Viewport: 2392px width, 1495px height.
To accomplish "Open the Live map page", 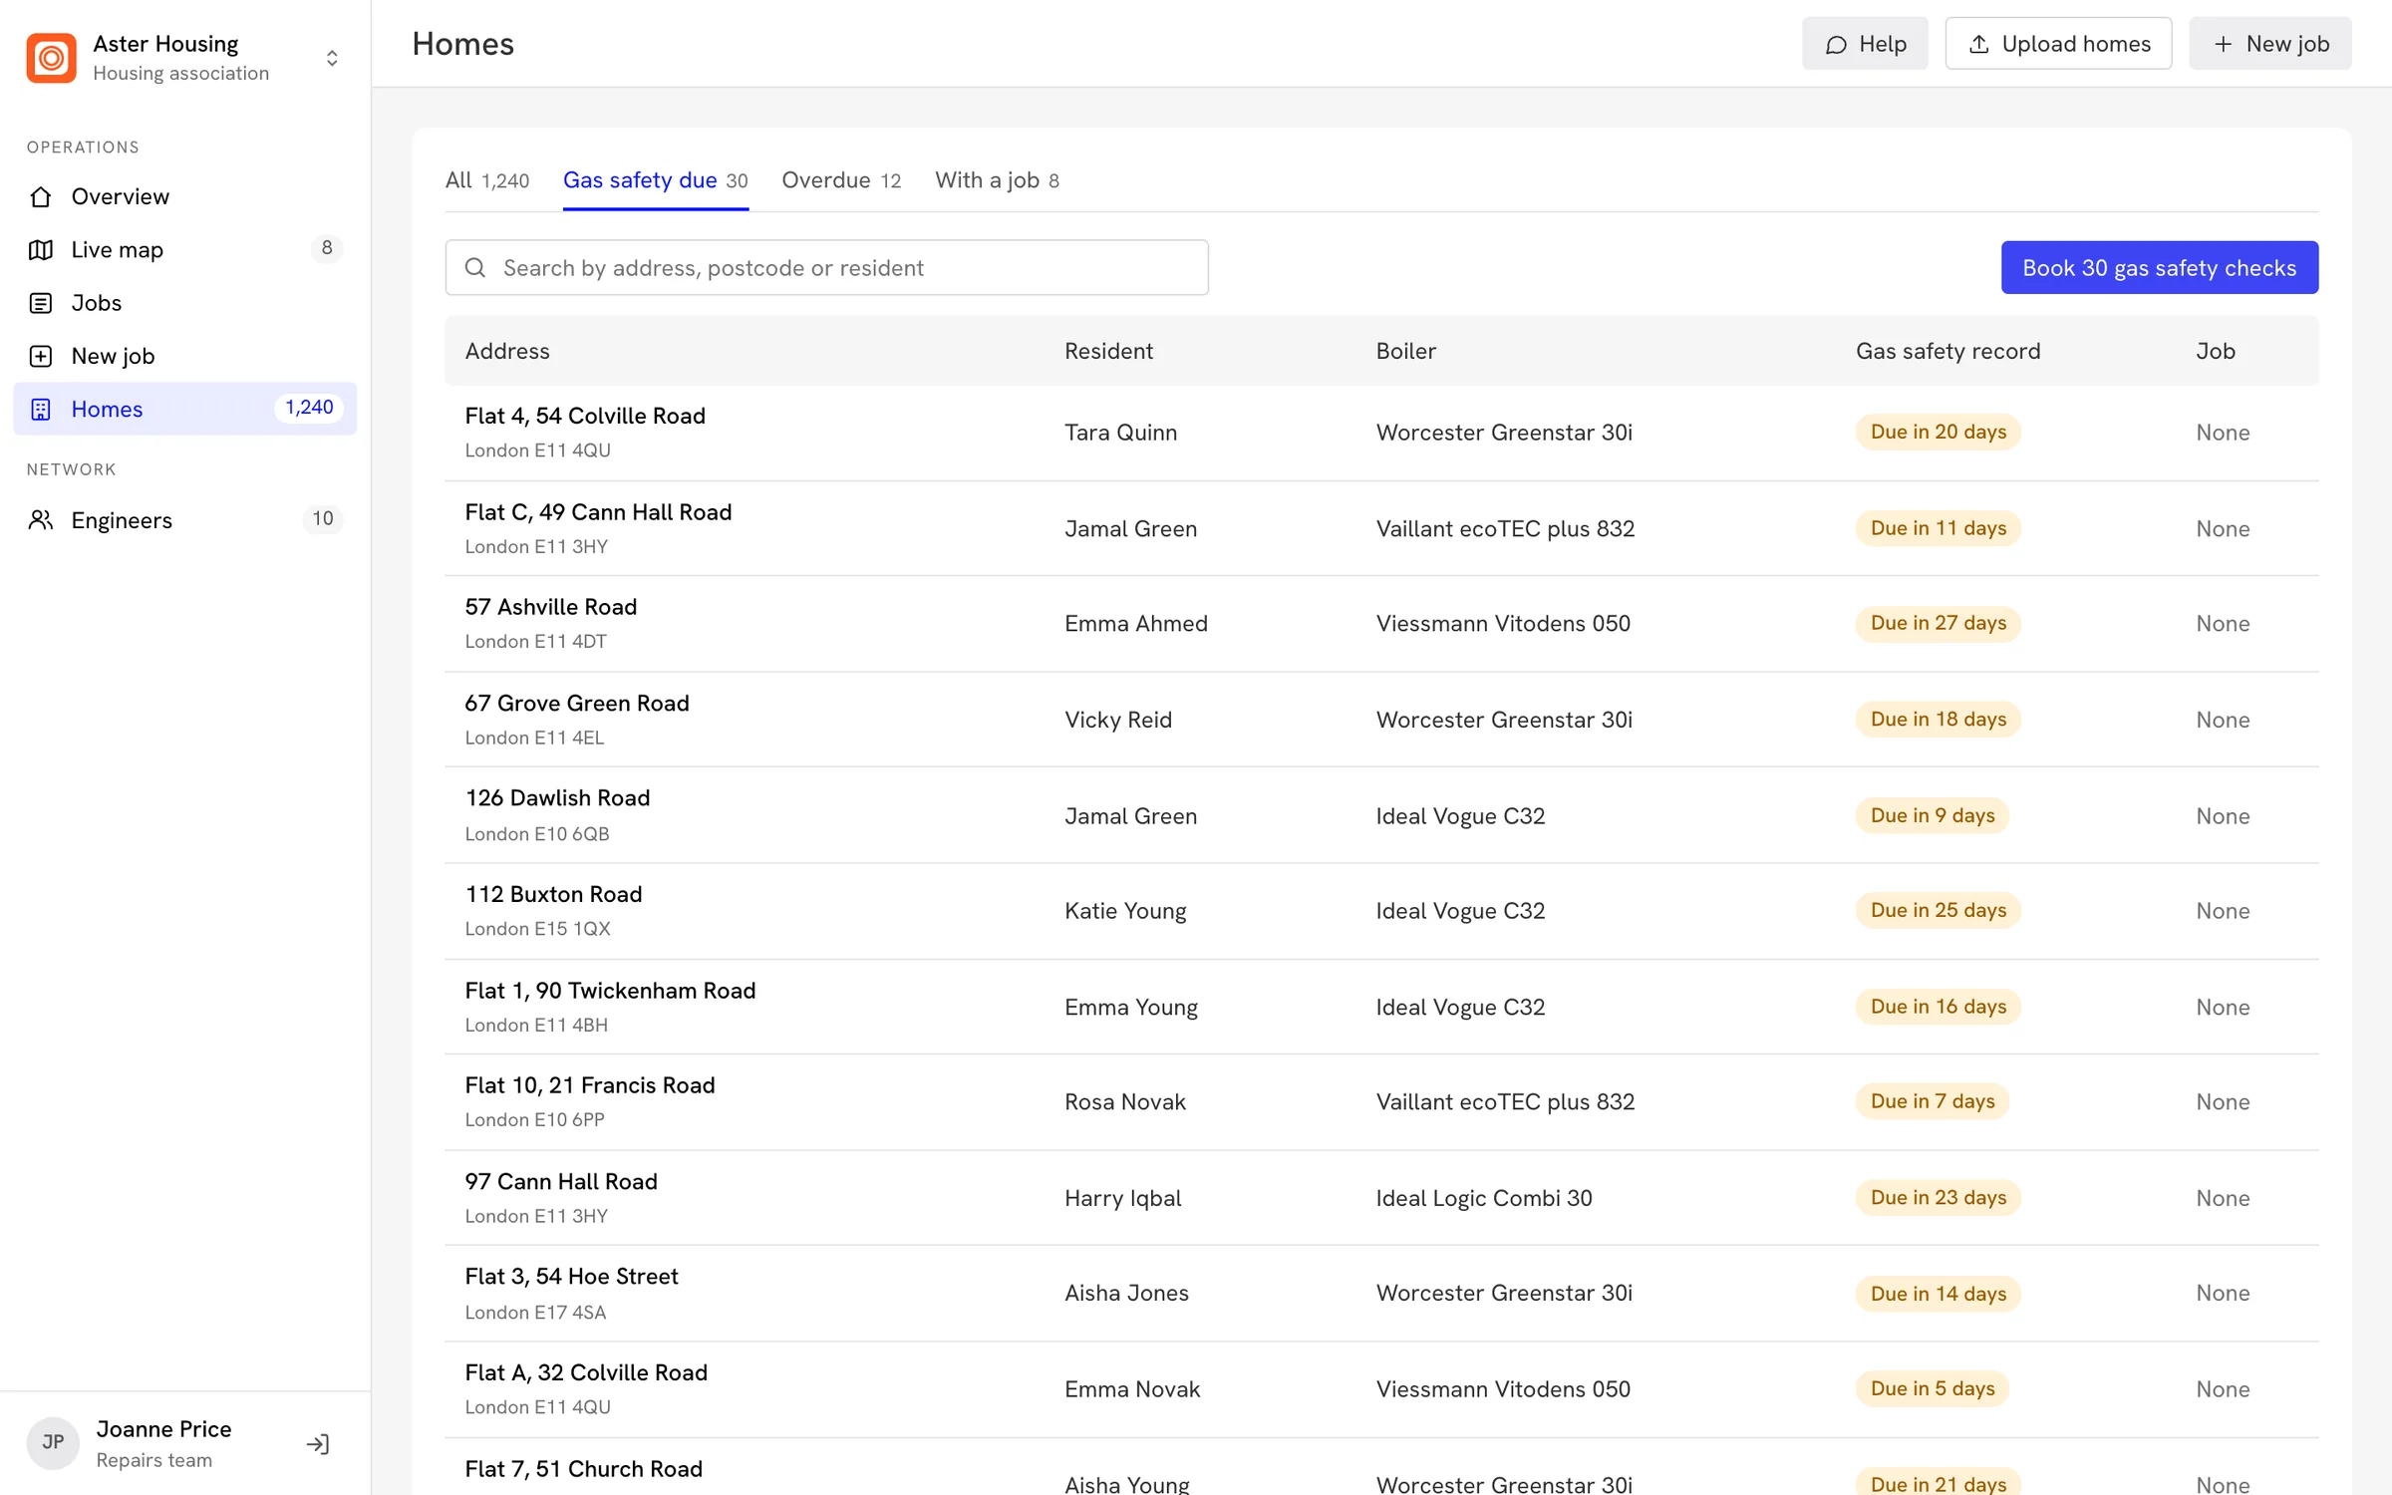I will click(185, 249).
